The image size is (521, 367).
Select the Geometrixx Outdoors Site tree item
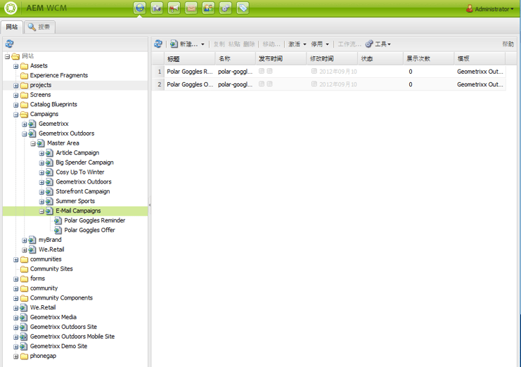(63, 327)
